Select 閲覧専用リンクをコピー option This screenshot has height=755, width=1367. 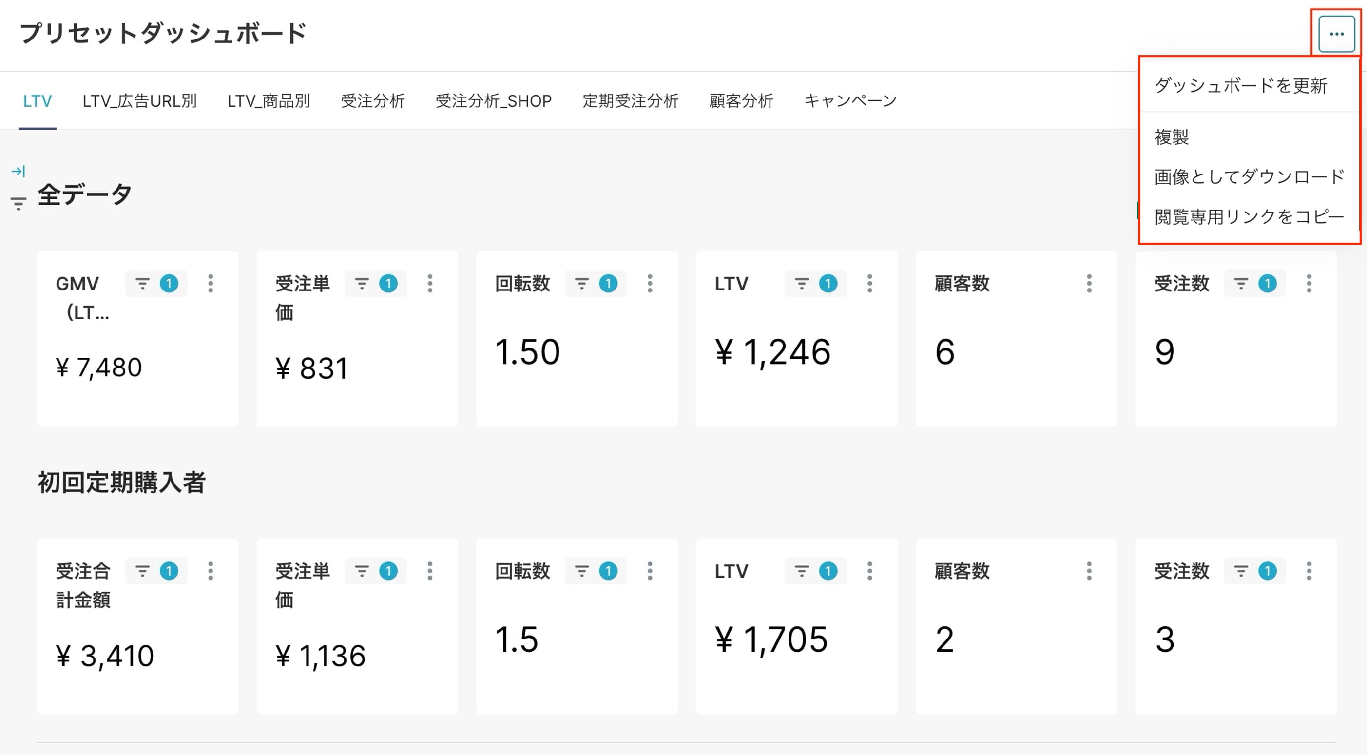click(x=1250, y=216)
